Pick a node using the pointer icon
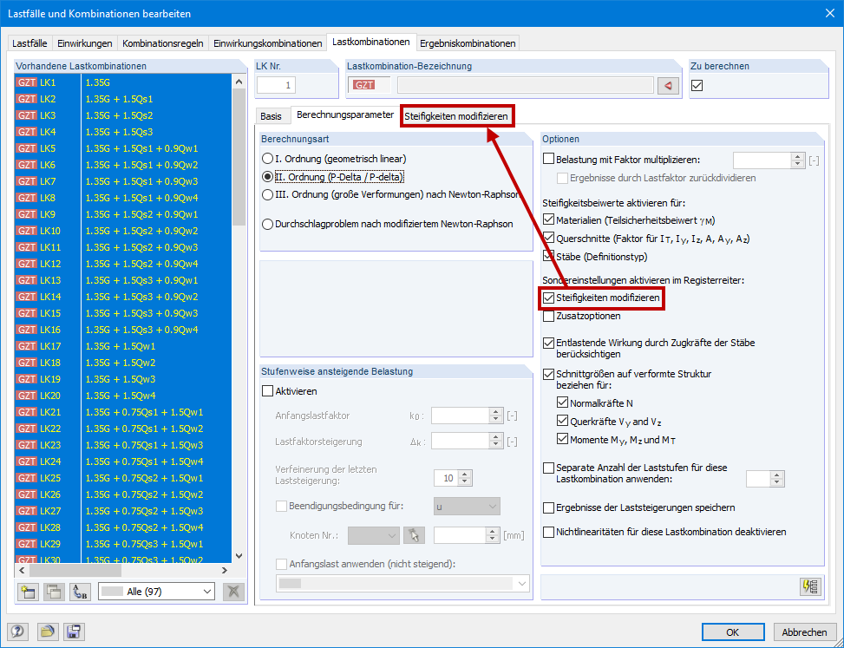Image resolution: width=844 pixels, height=648 pixels. (x=414, y=534)
